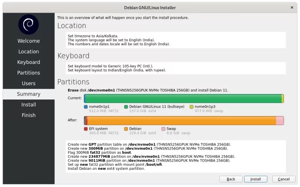Click the Debian swirl logo

(28, 24)
